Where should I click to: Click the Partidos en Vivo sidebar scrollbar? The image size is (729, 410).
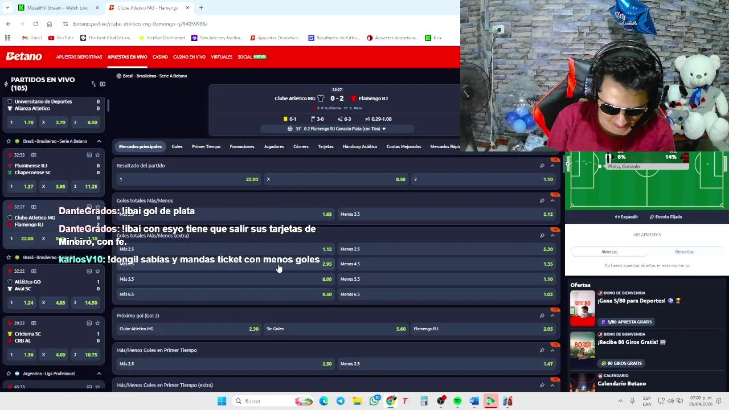pyautogui.click(x=108, y=105)
